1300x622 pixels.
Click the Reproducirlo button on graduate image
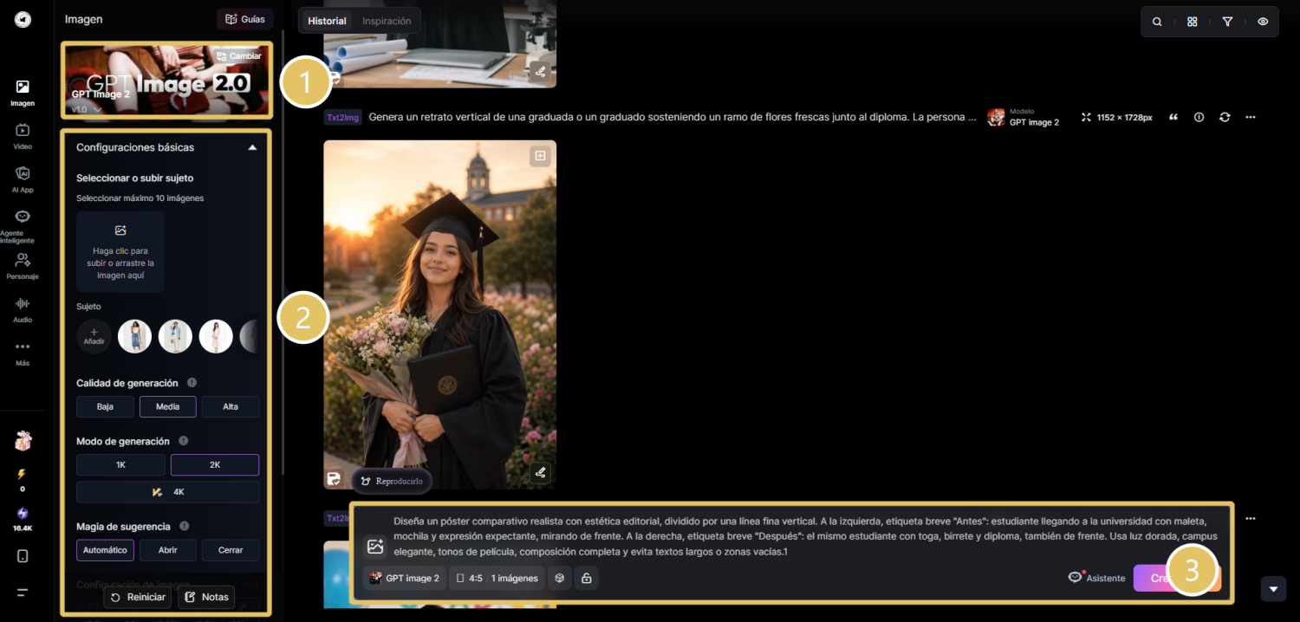[392, 481]
